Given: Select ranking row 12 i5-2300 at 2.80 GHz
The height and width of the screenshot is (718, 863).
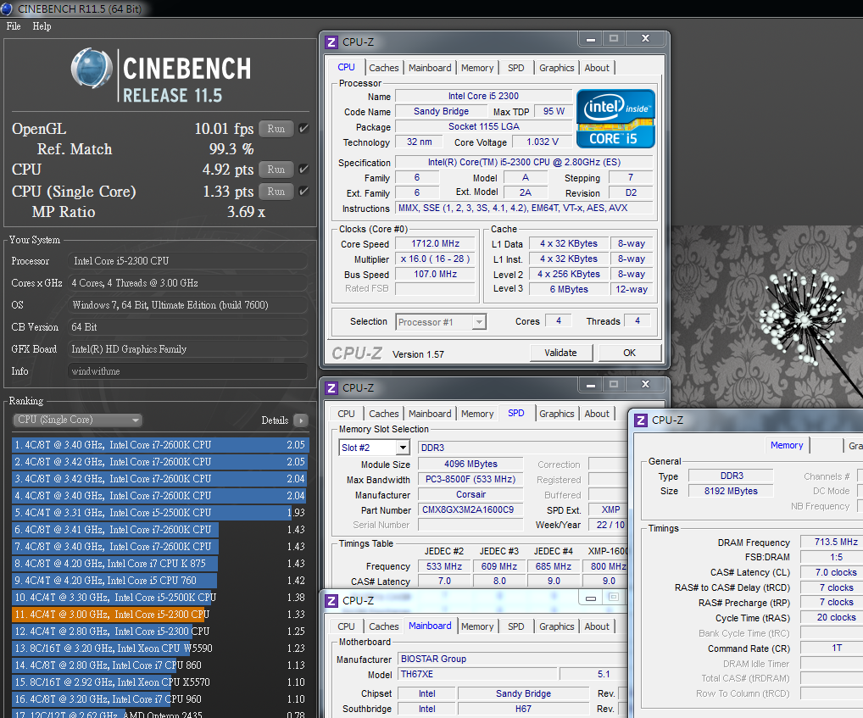Looking at the screenshot, I should (x=160, y=632).
